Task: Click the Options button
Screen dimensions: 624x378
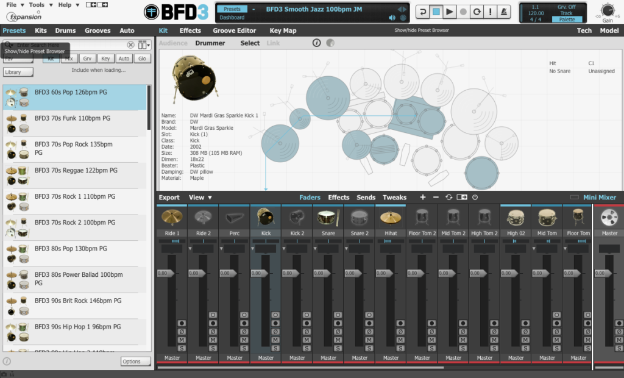Action: (x=136, y=362)
